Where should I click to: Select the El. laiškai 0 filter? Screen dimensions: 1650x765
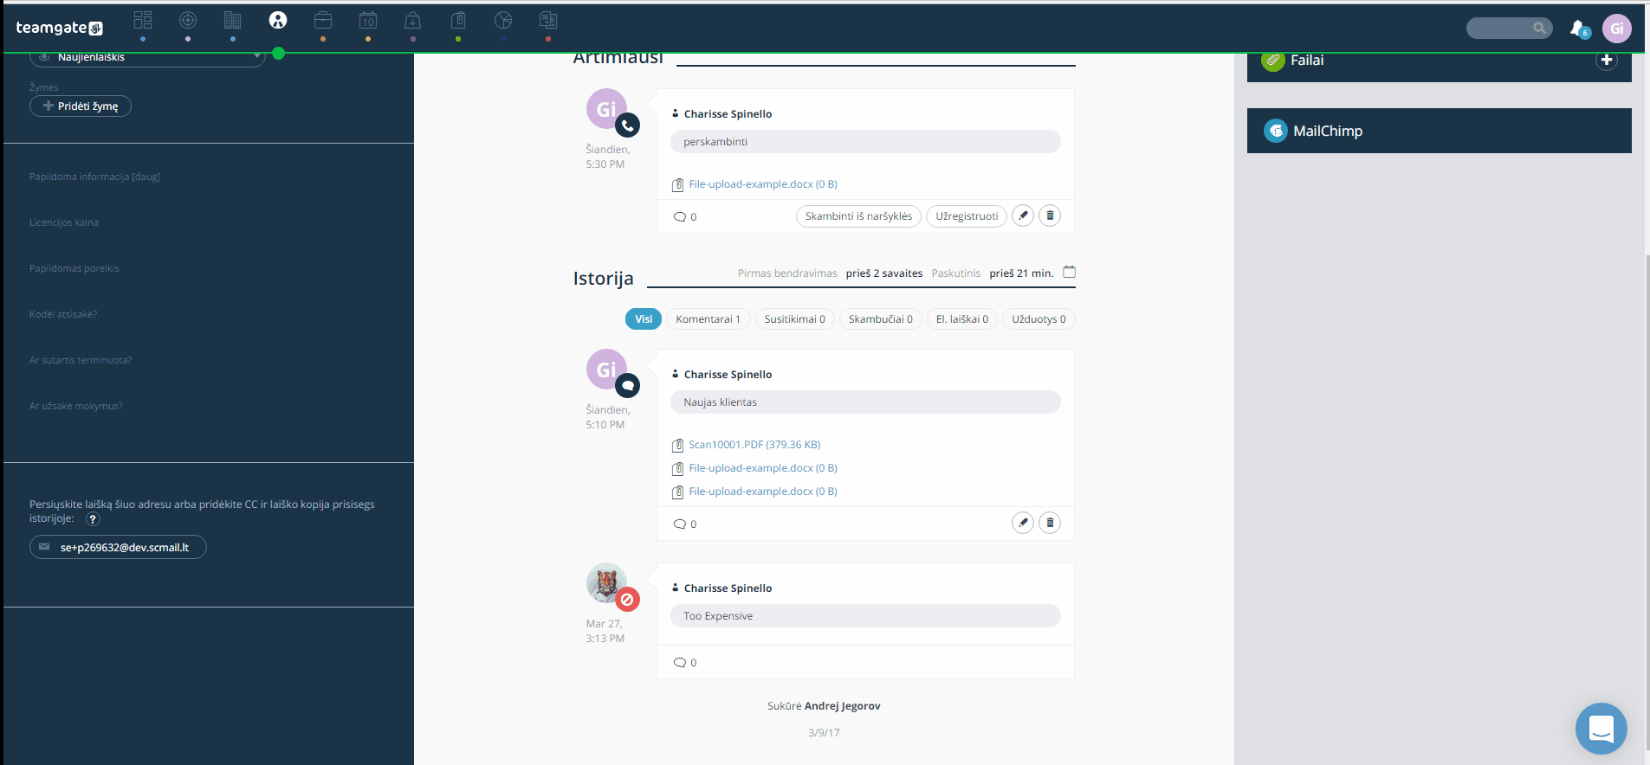[x=962, y=319]
